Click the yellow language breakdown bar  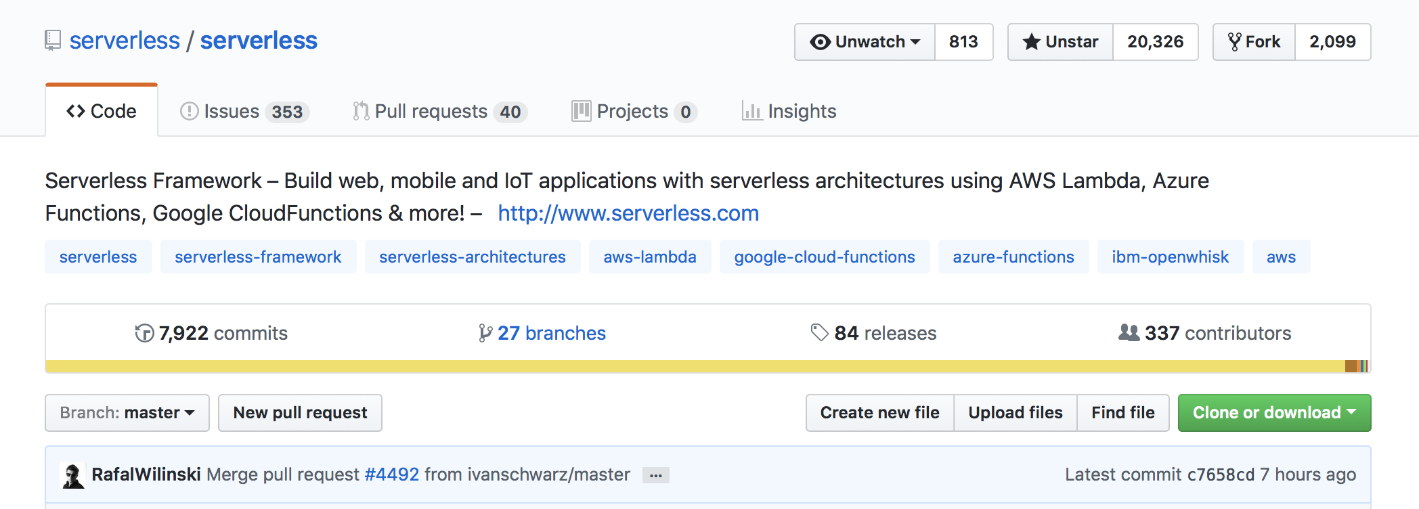click(x=695, y=366)
